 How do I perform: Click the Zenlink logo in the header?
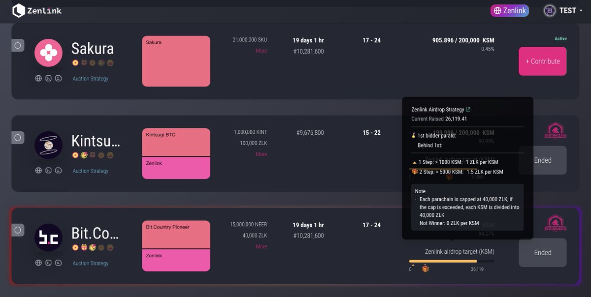pyautogui.click(x=37, y=10)
